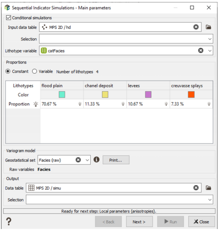Click lightbulb icon in flood plain proportion

click(80, 104)
